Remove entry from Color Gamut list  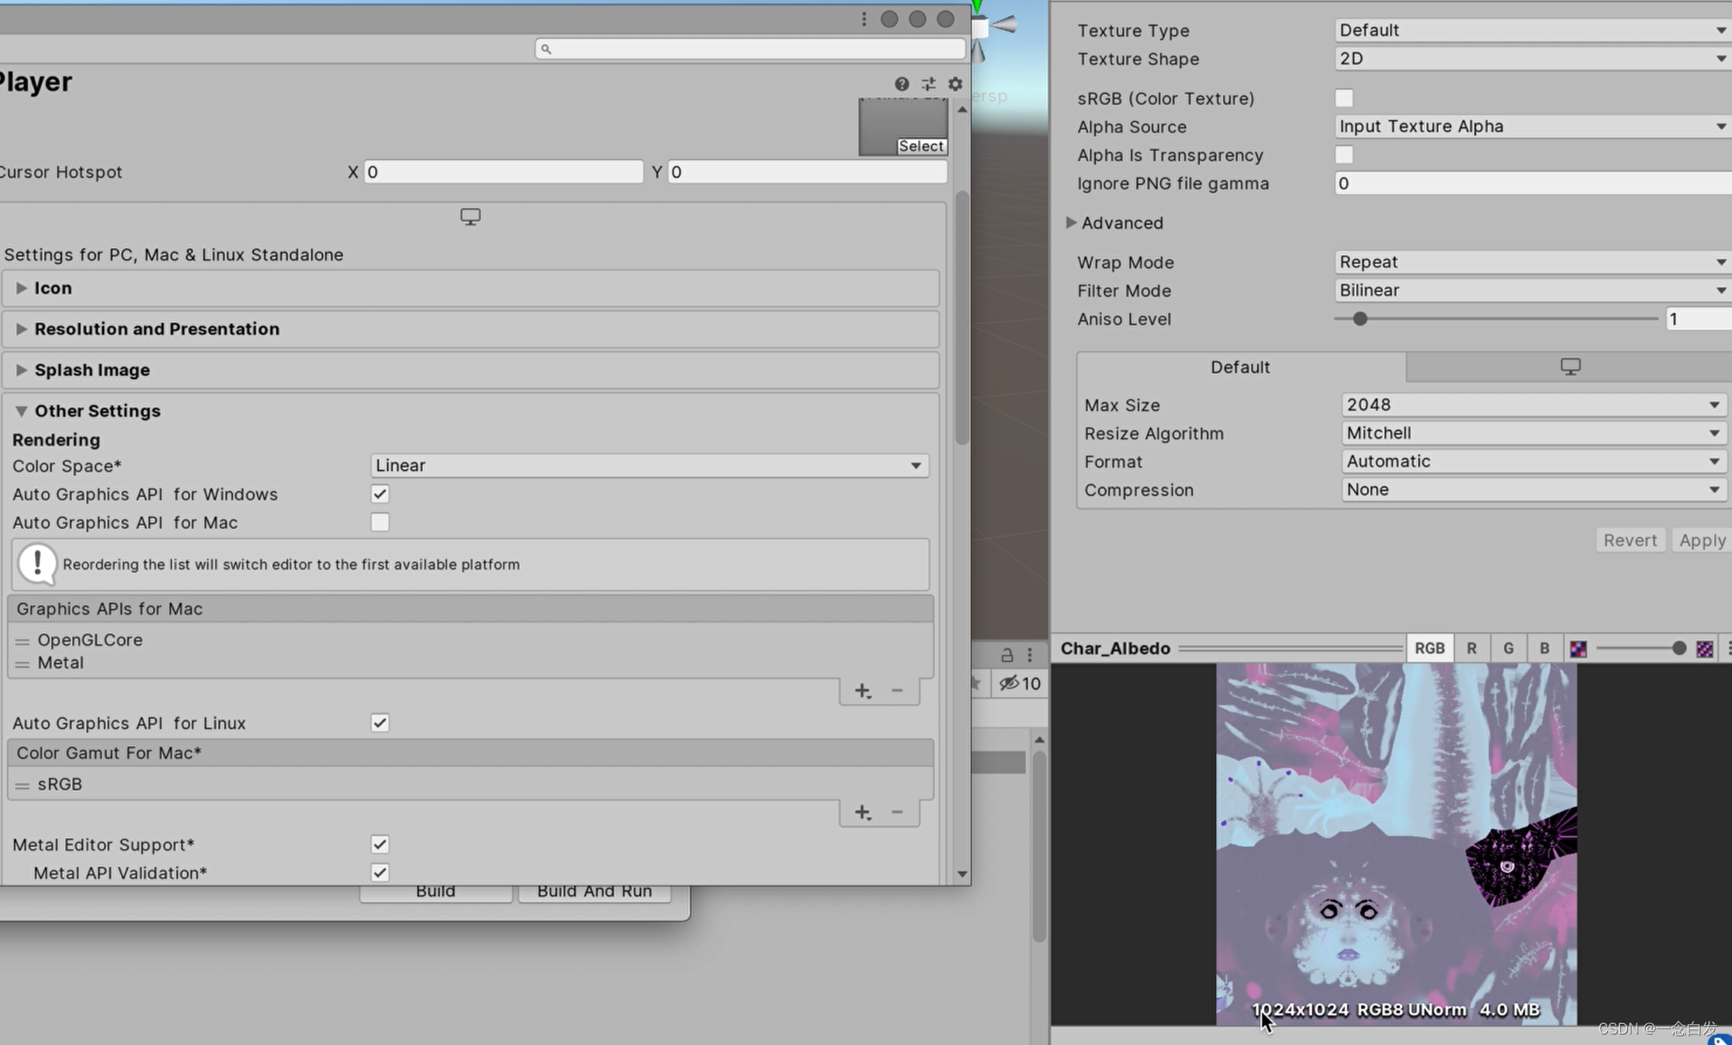[897, 812]
